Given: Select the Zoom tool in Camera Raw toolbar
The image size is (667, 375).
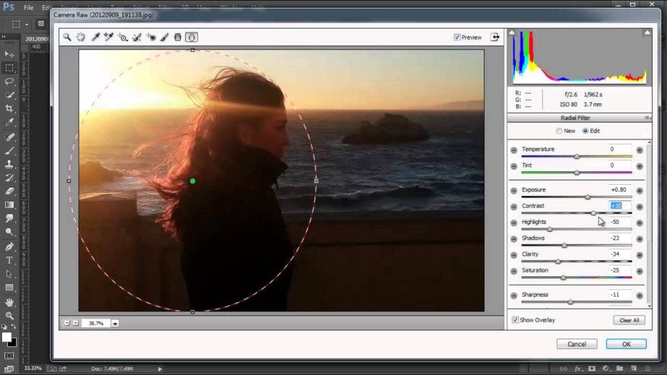Looking at the screenshot, I should [67, 37].
